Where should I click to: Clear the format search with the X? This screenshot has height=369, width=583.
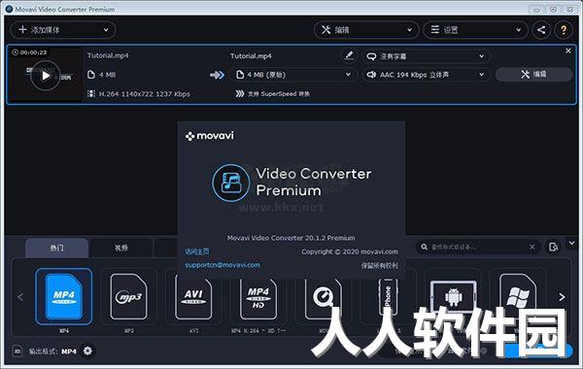[x=532, y=247]
